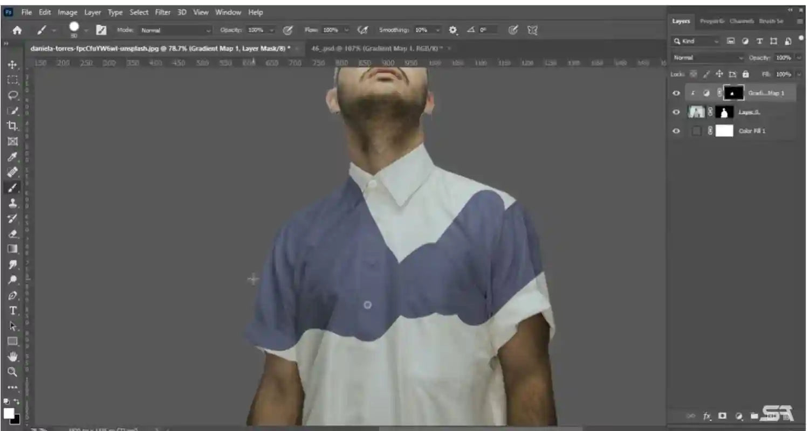Hide the Color Fill 1 layer

[676, 131]
